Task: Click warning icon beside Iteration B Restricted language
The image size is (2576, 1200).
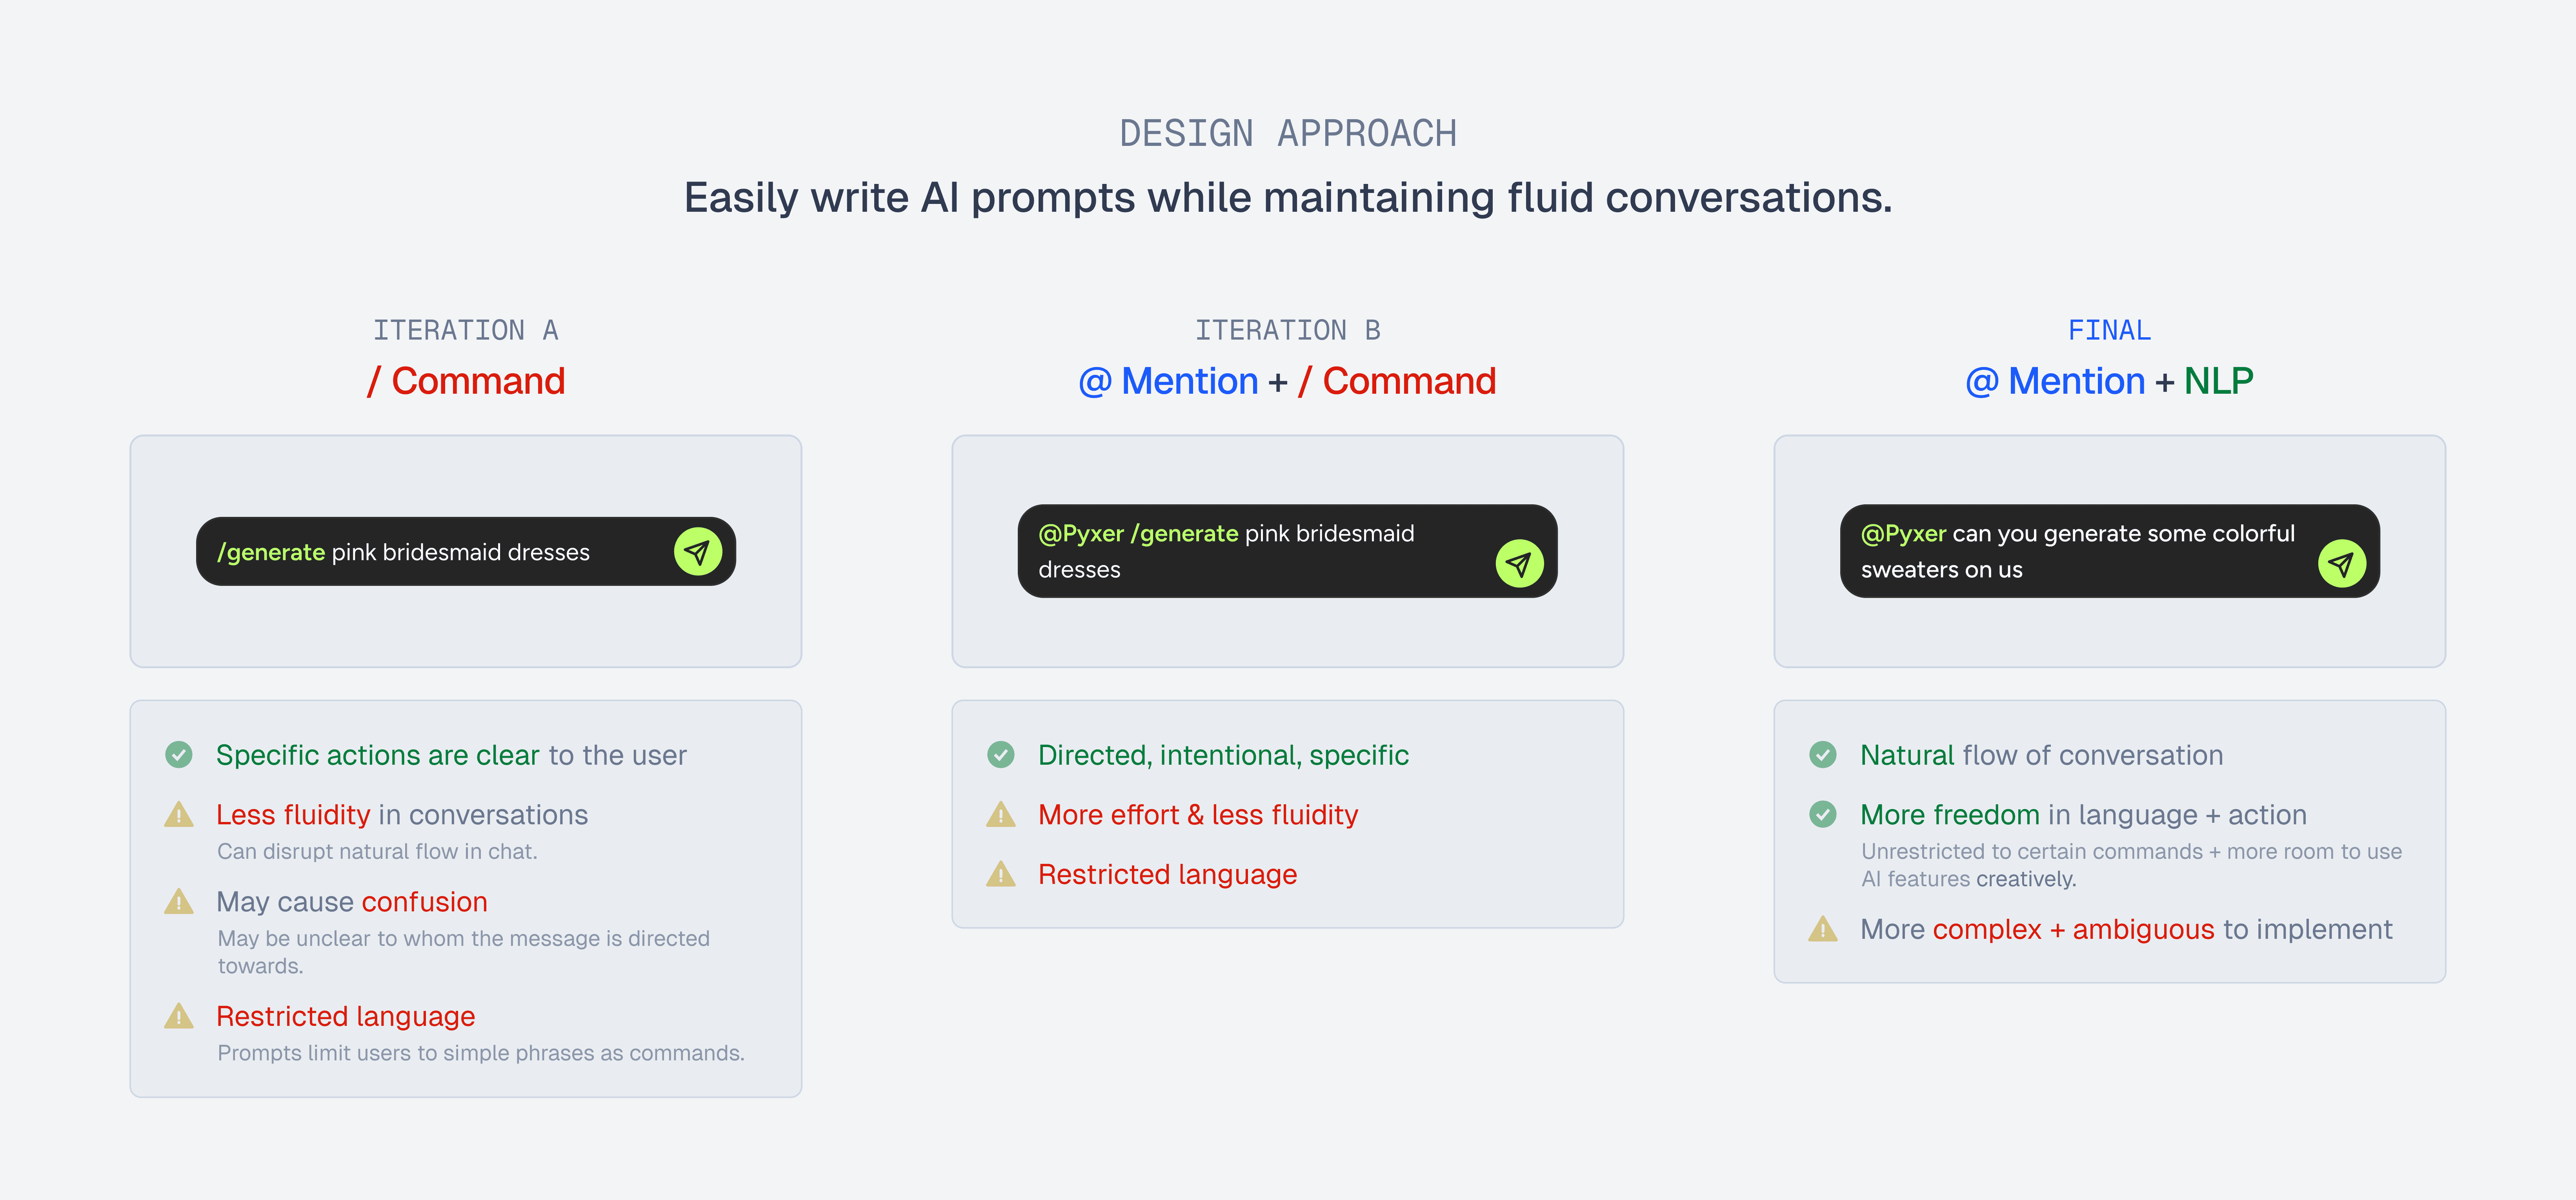Action: click(x=1001, y=875)
